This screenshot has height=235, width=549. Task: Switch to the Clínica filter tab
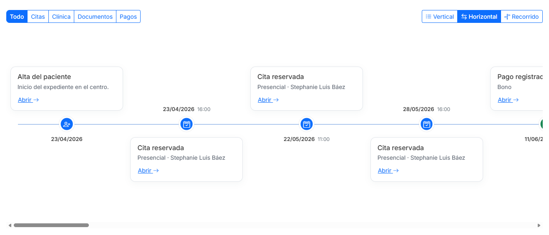click(61, 17)
